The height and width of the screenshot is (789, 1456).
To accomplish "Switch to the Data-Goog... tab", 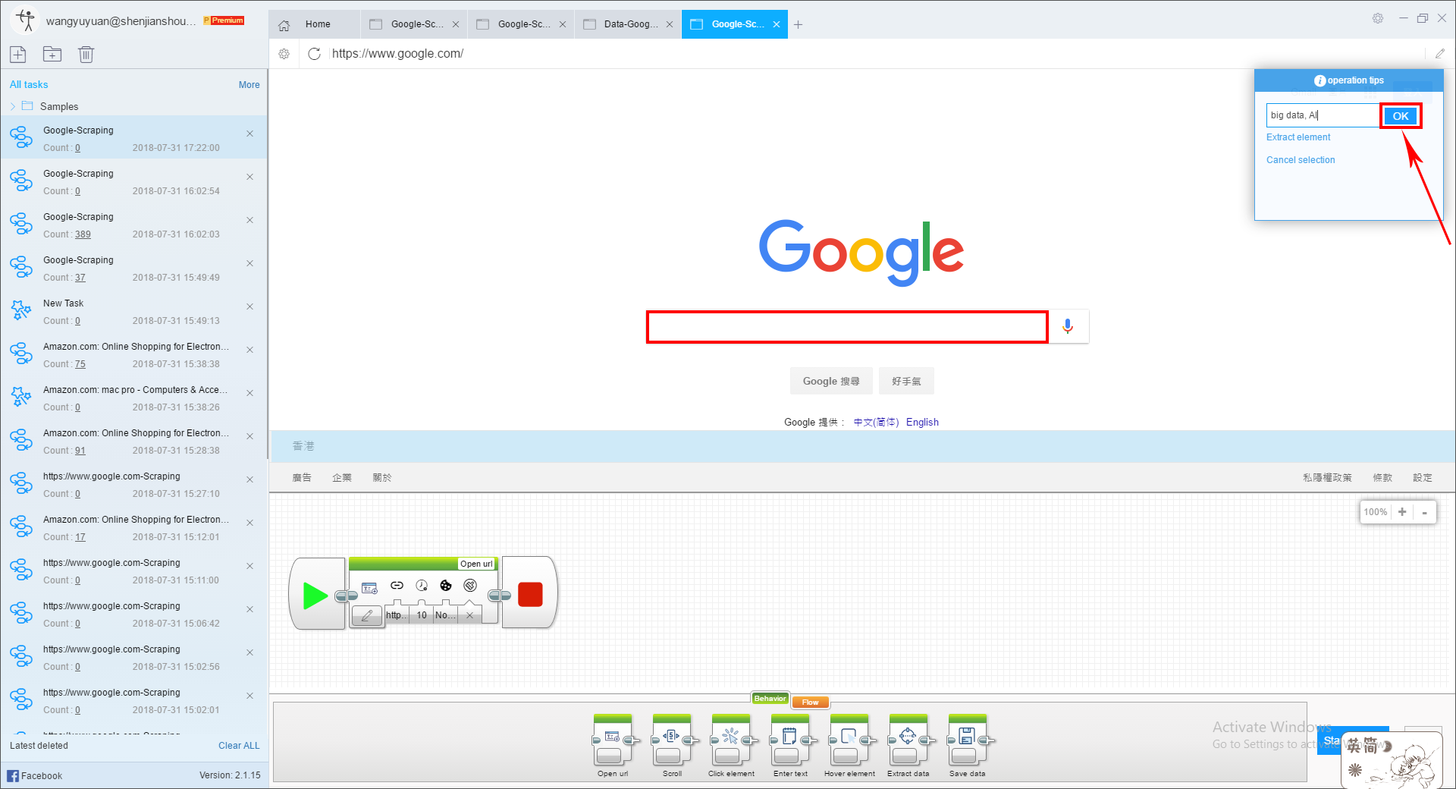I will click(x=627, y=24).
